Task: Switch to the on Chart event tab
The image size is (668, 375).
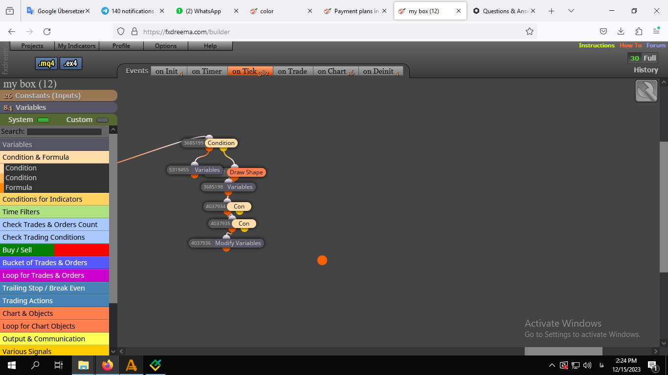Action: [335, 71]
